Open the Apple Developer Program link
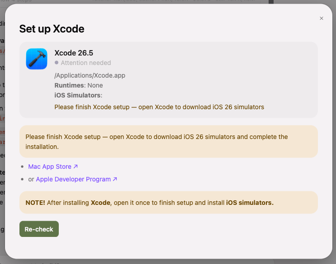This screenshot has height=264, width=336. 76,179
